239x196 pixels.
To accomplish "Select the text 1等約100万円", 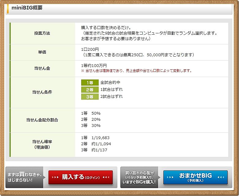I will 94,65.
